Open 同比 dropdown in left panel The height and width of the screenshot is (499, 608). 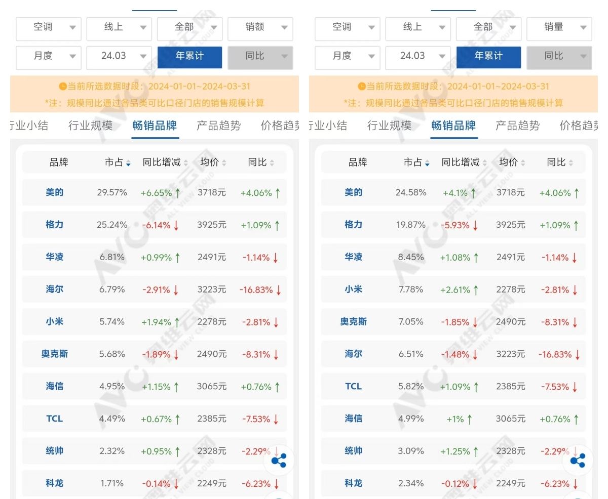[260, 57]
